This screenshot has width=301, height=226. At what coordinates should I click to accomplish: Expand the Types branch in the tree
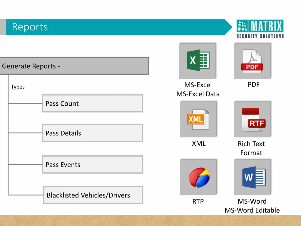18,87
